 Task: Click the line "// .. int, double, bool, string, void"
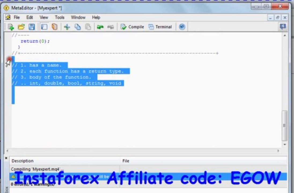point(66,83)
